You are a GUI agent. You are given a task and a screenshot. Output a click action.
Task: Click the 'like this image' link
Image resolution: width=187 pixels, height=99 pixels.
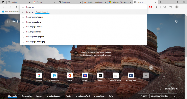click(x=171, y=89)
